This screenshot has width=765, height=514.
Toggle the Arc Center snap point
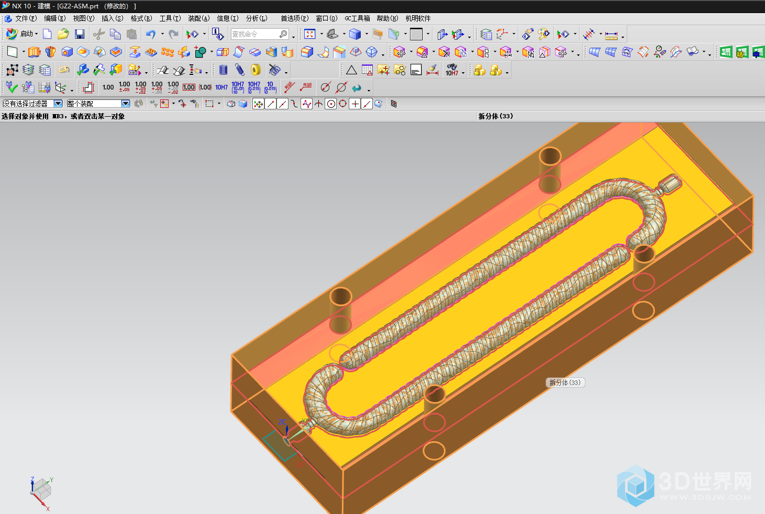[x=331, y=104]
